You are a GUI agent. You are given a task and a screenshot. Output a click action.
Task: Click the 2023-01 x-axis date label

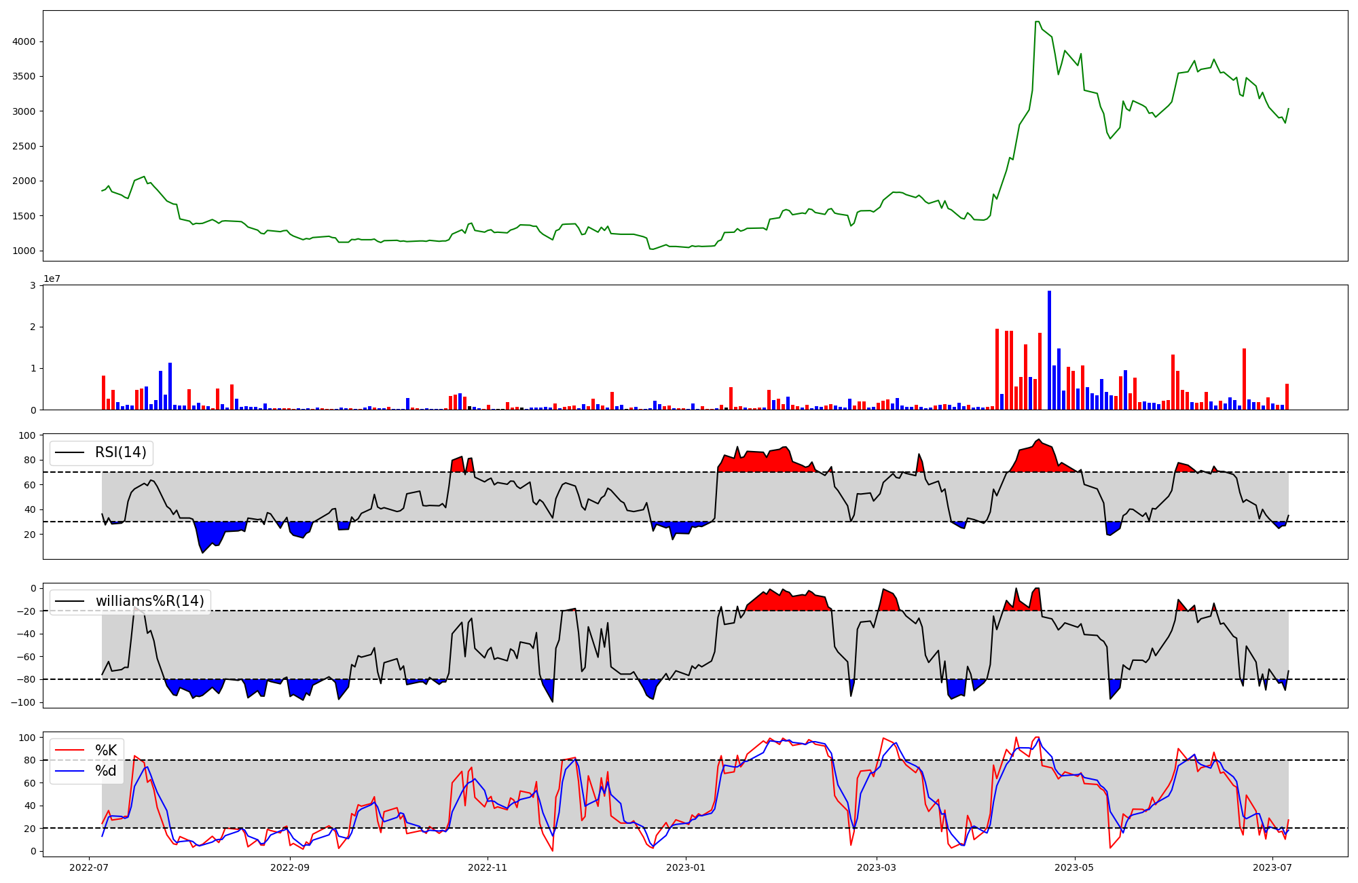(x=685, y=867)
